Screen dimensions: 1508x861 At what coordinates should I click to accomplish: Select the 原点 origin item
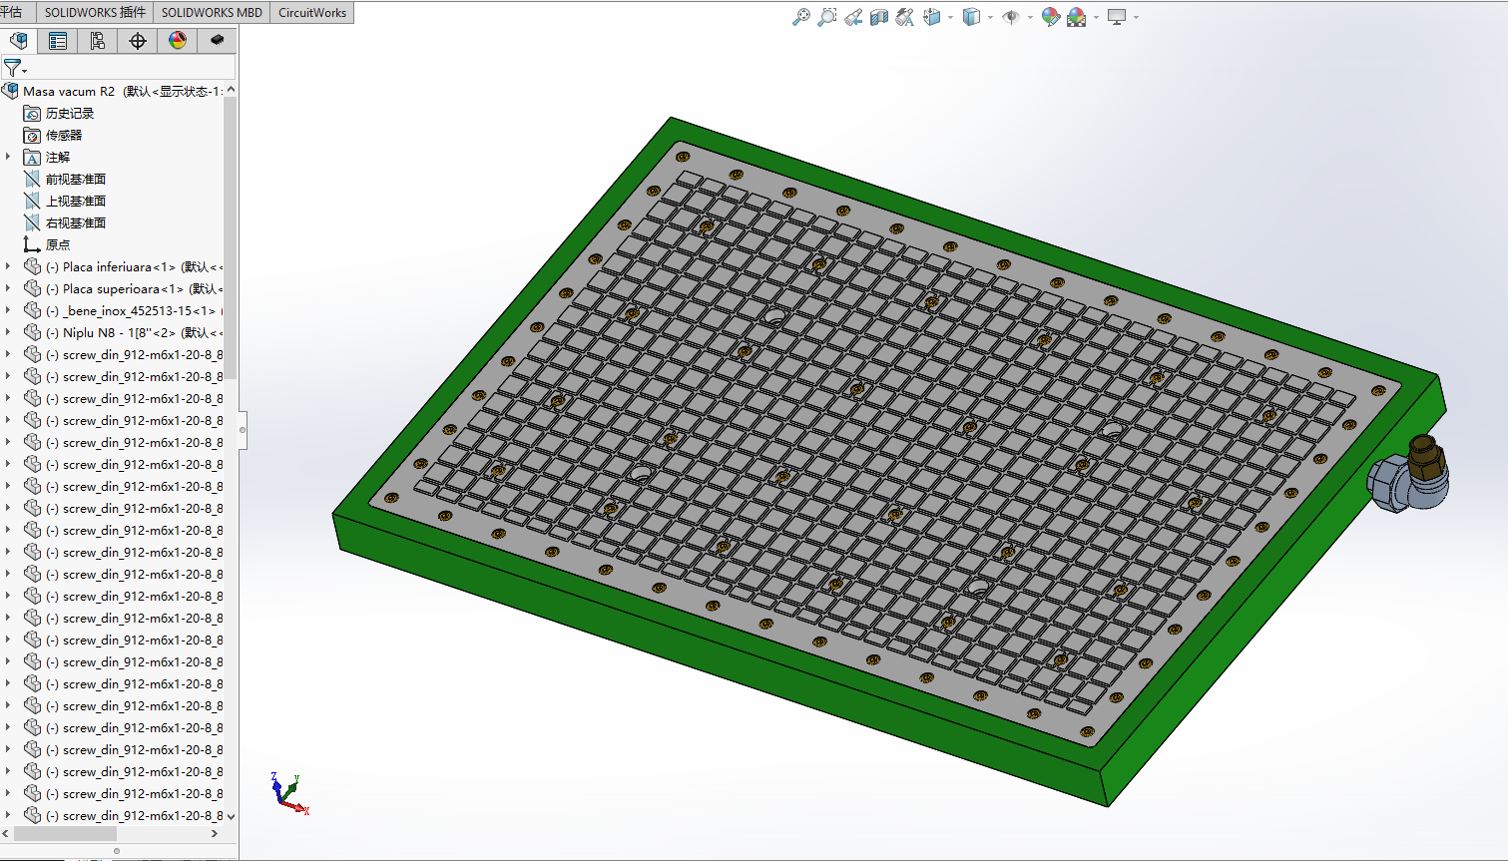(58, 244)
